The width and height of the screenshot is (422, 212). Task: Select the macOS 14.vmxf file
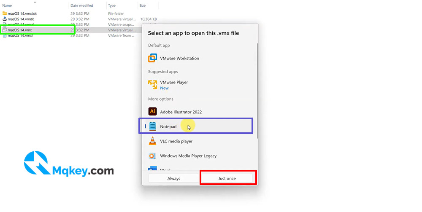(20, 35)
